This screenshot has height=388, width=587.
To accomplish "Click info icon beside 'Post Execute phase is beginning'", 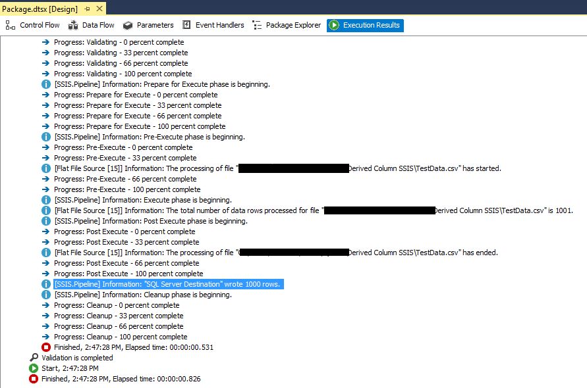I will [46, 221].
